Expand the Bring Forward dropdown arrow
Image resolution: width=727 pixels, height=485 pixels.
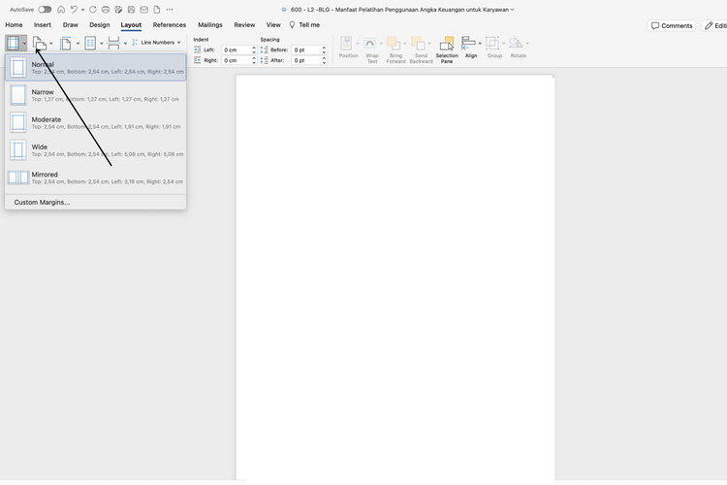tap(405, 43)
